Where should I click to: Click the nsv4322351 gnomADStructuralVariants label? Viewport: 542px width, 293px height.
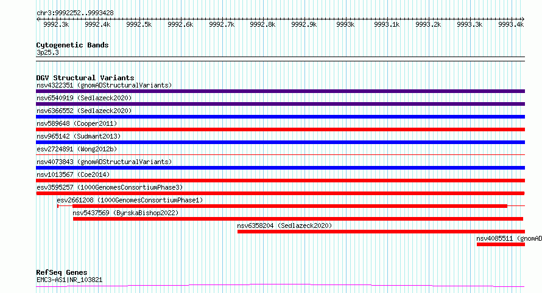pos(104,85)
